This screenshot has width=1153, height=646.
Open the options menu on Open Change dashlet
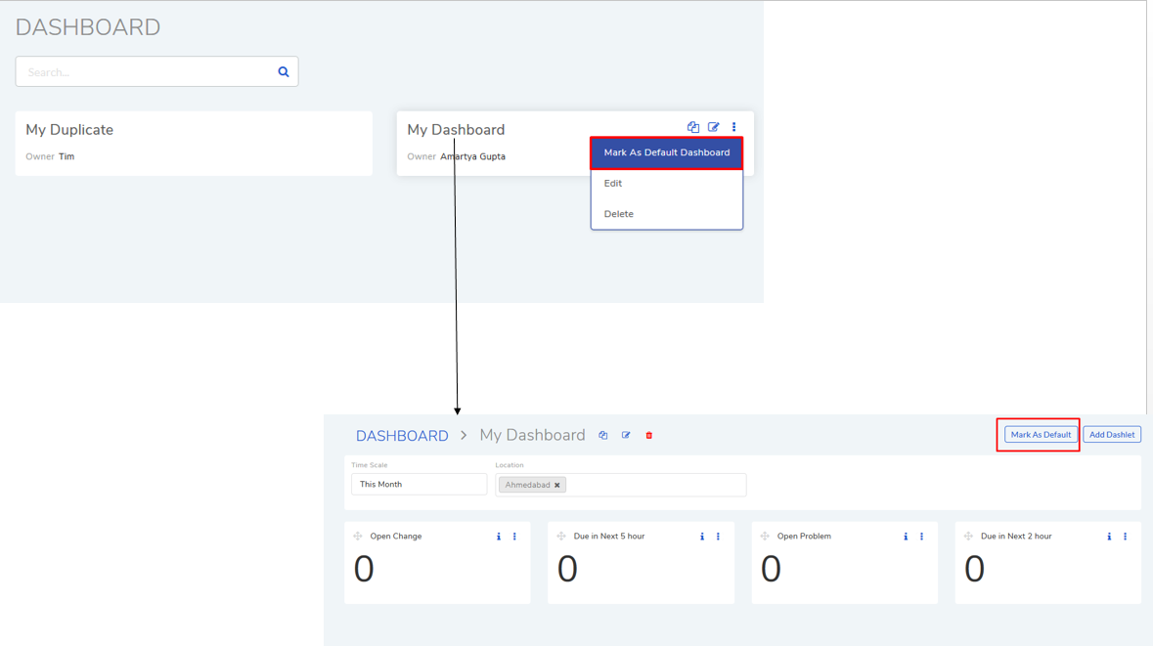point(514,537)
